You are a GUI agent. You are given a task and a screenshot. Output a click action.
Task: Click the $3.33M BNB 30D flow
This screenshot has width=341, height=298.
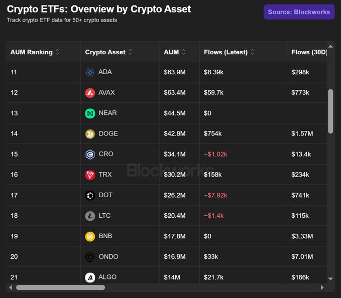click(x=302, y=236)
